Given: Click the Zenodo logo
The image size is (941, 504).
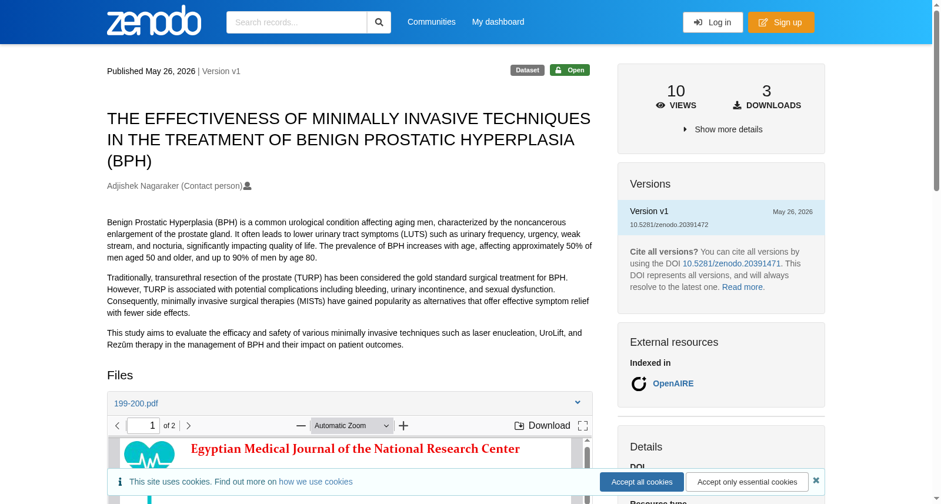Looking at the screenshot, I should pyautogui.click(x=154, y=21).
